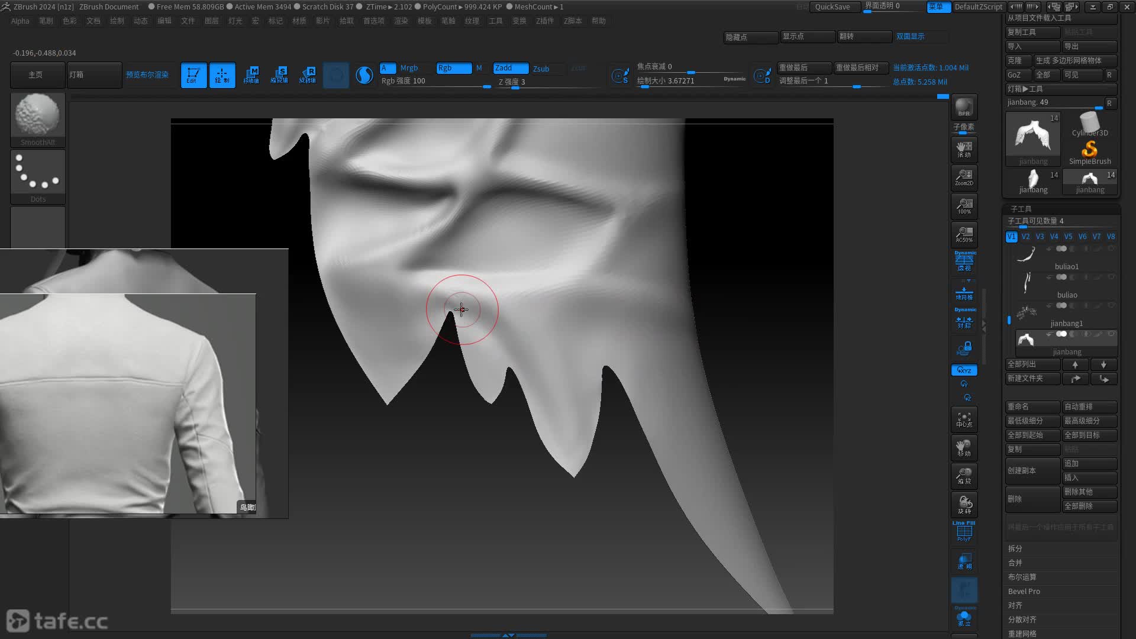Toggle Edit mode button
This screenshot has height=639, width=1136.
pyautogui.click(x=193, y=75)
